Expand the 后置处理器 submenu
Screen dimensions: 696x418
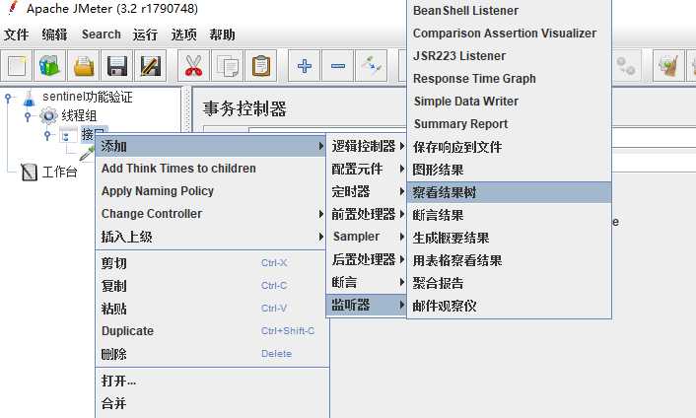coord(367,259)
